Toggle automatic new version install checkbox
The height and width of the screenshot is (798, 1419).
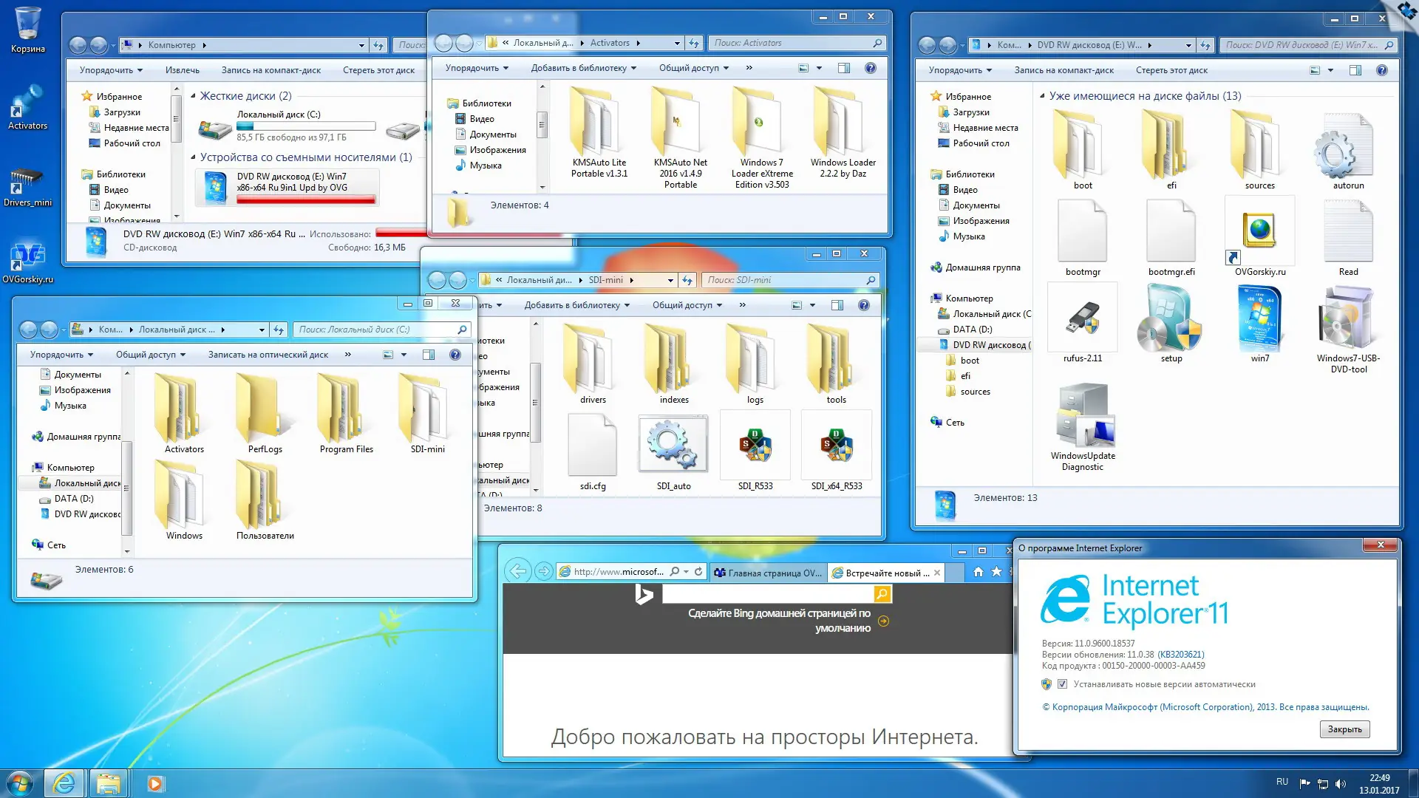[1062, 684]
